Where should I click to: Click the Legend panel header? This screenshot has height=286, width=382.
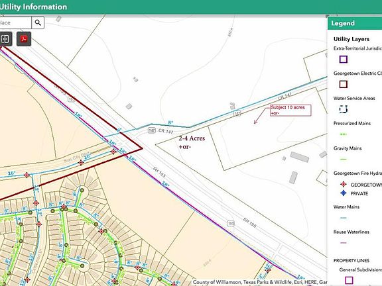click(x=355, y=23)
